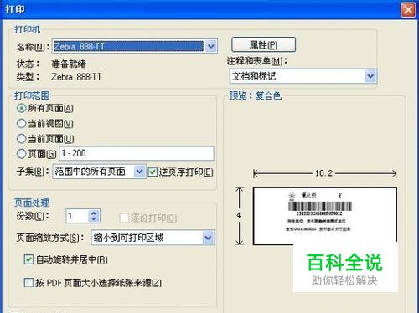
Task: Click the 属性(P) properties button
Action: coord(263,44)
